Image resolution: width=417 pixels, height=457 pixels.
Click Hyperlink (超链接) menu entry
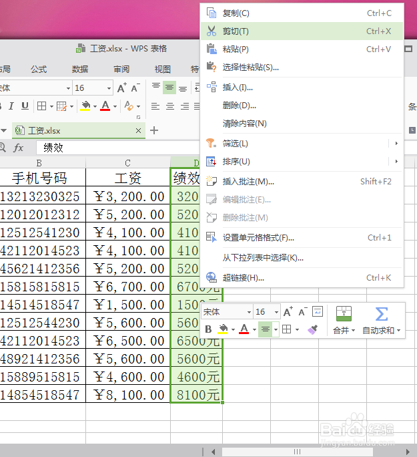[x=302, y=278]
